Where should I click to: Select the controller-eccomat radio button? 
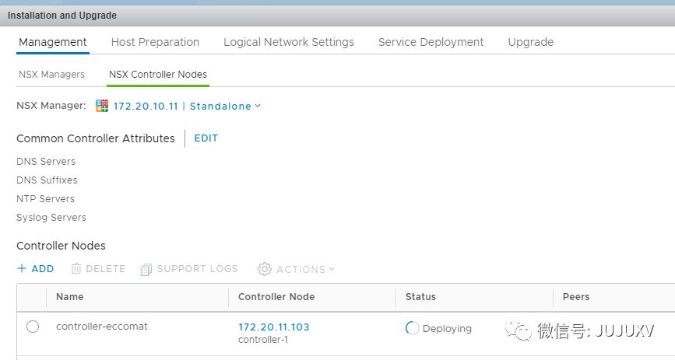[x=33, y=327]
